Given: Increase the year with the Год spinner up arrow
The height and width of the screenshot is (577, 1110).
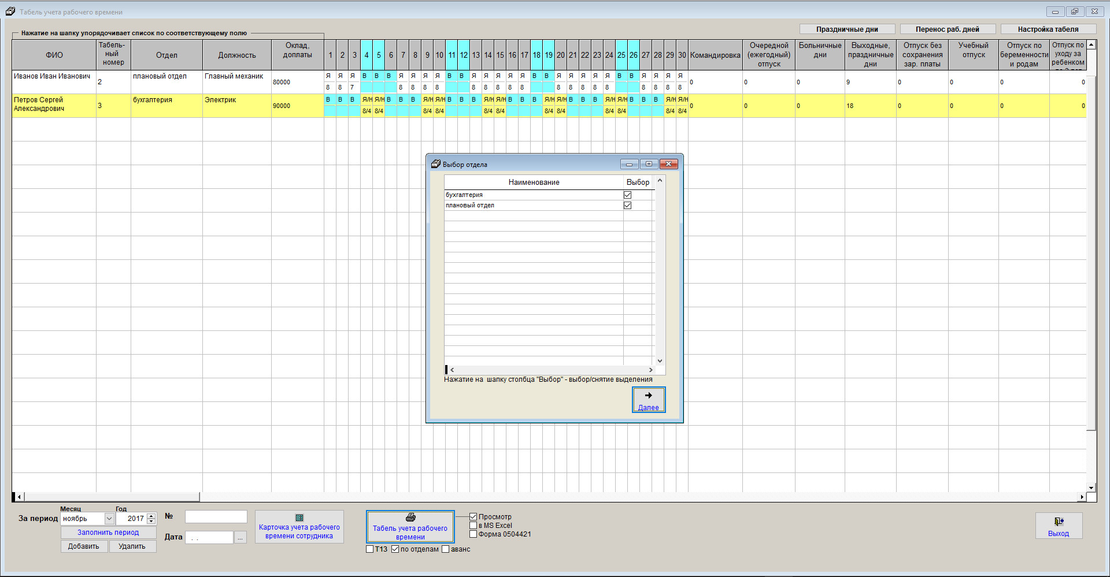Looking at the screenshot, I should pyautogui.click(x=151, y=516).
